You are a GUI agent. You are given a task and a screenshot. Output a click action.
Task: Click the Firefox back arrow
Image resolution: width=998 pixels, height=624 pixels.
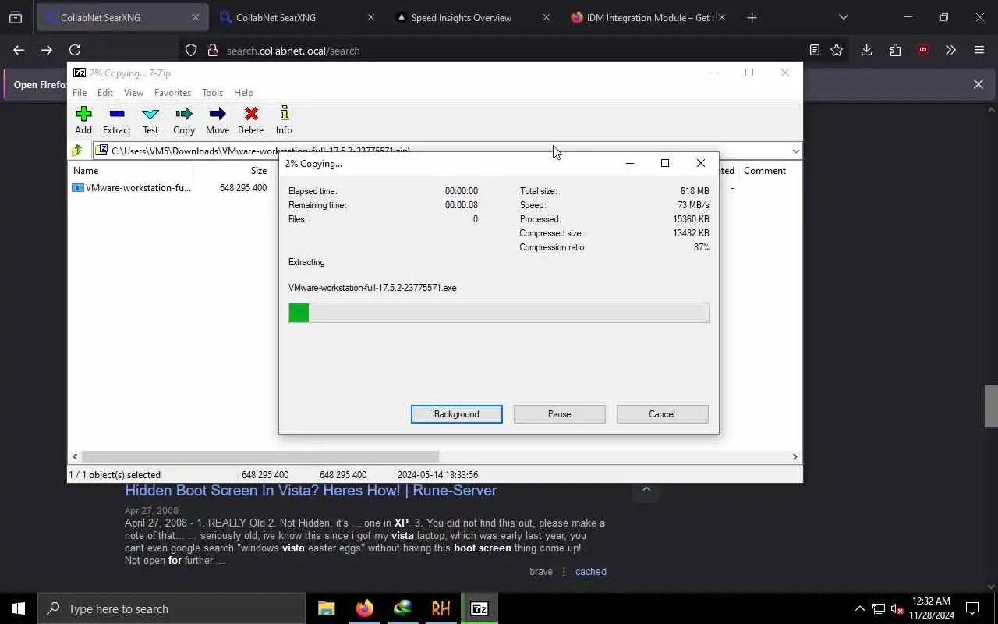point(19,50)
